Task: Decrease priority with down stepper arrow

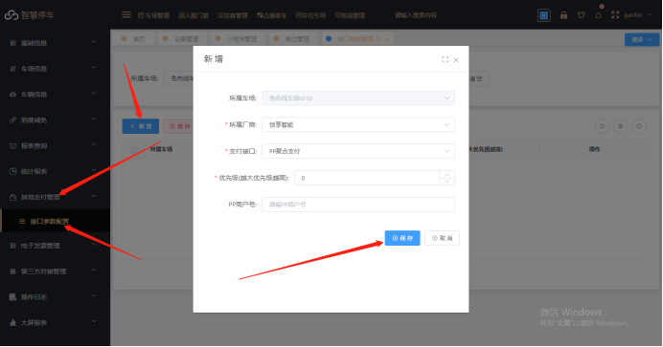Action: (x=447, y=182)
